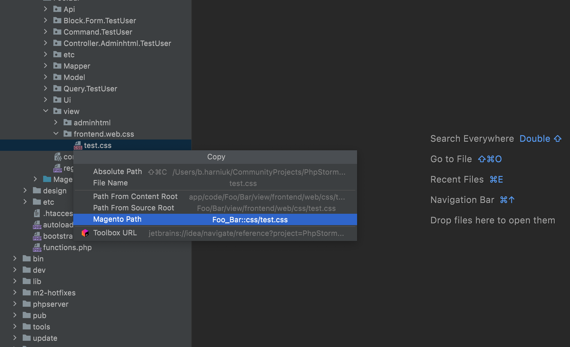Collapse the view folder
Viewport: 570px width, 347px height.
tap(46, 111)
